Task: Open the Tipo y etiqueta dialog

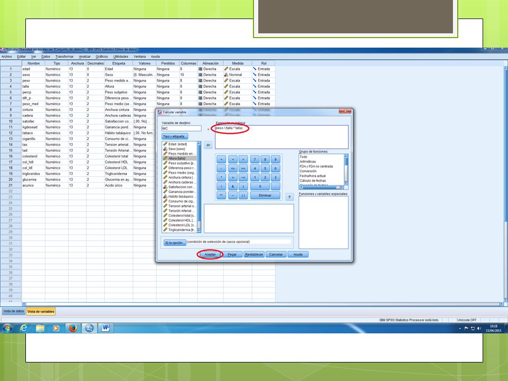Action: 175,137
